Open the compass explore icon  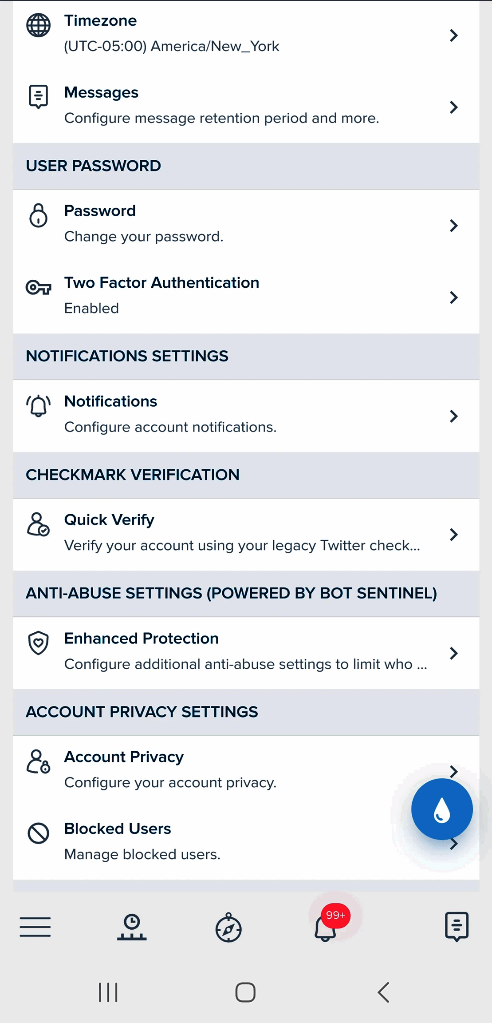[x=228, y=928]
